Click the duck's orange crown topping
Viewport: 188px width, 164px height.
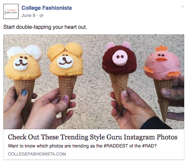162,48
